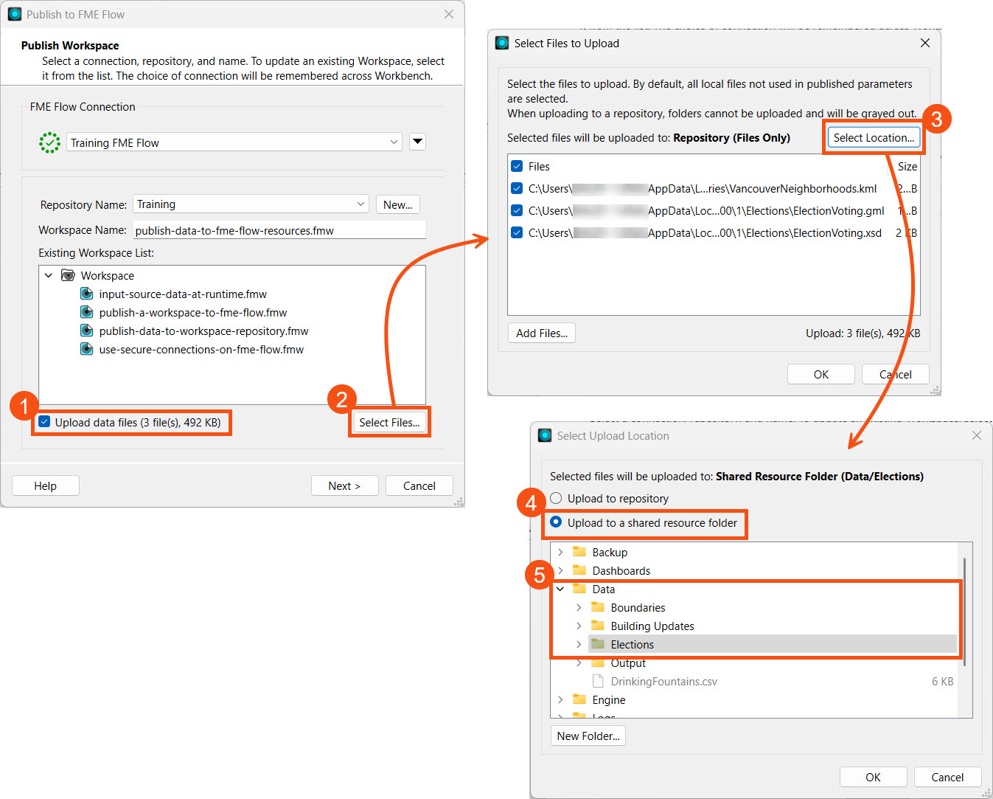Select Upload to repository radio button
Image resolution: width=993 pixels, height=799 pixels.
[556, 498]
